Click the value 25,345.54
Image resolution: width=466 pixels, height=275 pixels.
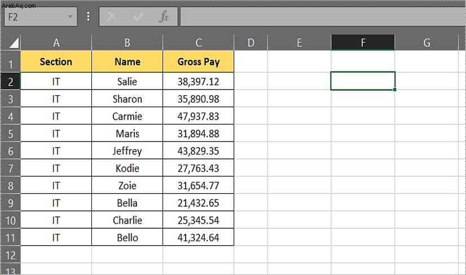pos(198,220)
